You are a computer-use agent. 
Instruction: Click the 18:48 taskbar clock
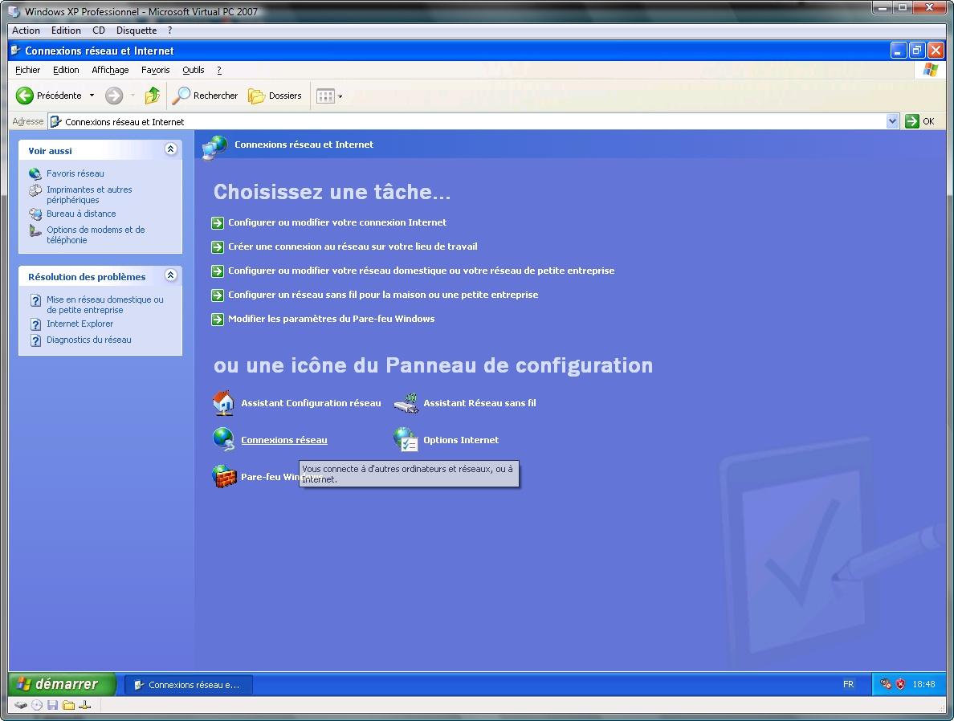tap(923, 685)
